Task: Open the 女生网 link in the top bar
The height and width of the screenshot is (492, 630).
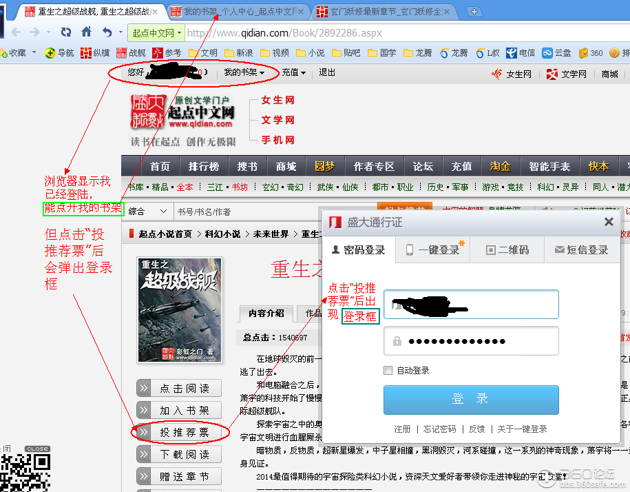Action: [512, 74]
